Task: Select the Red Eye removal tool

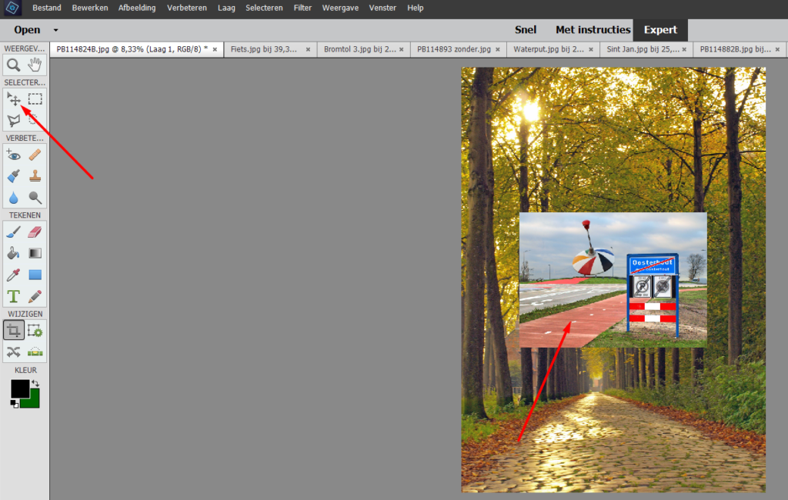Action: pos(14,155)
